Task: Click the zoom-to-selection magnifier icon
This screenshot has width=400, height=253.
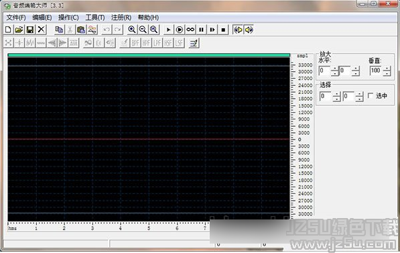Action: pyautogui.click(x=154, y=30)
